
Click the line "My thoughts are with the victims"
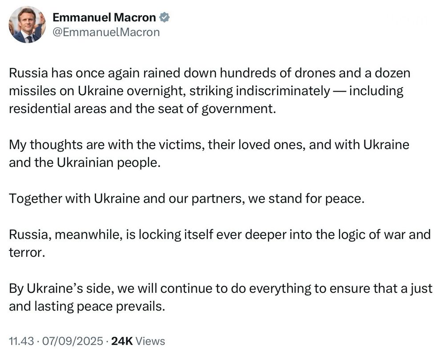[209, 145]
